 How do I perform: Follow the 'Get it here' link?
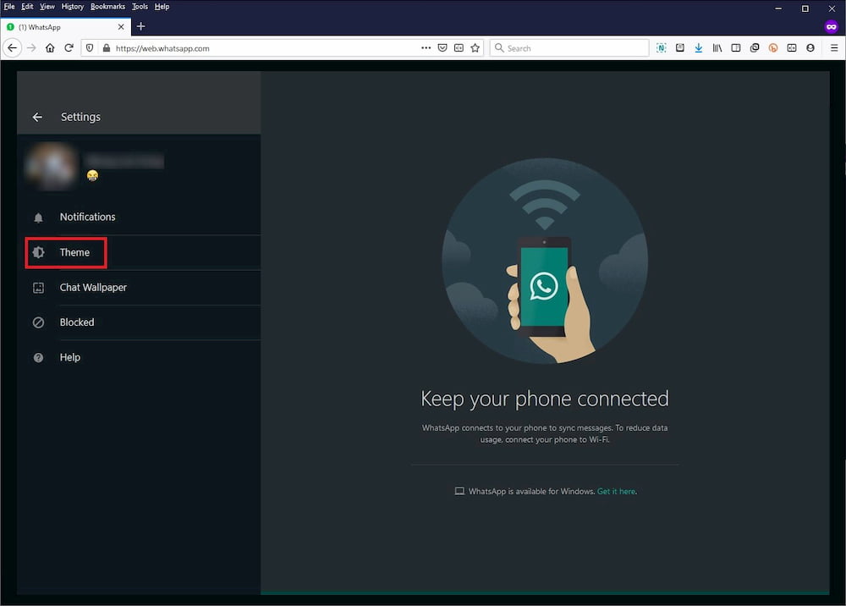(x=616, y=492)
